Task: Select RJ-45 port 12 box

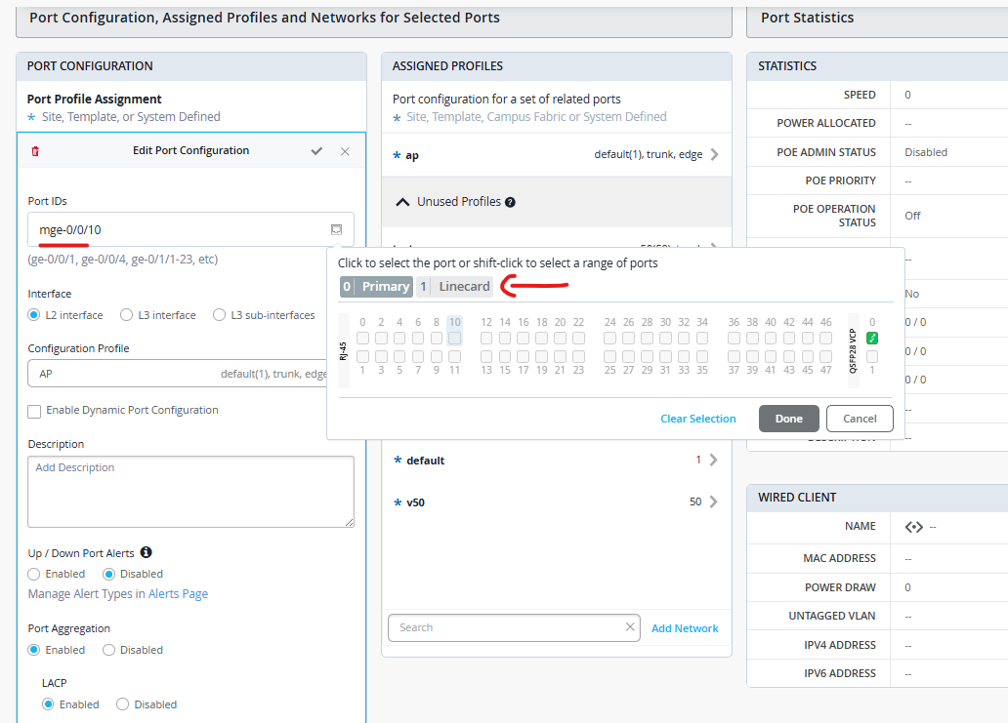Action: (486, 338)
